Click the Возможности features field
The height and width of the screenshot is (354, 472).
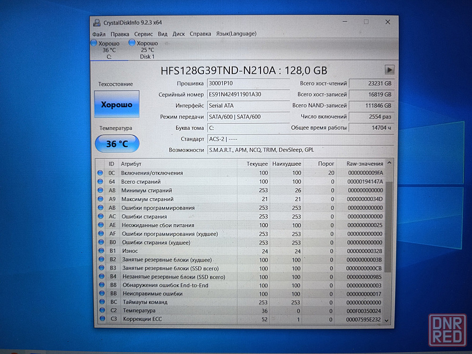300,150
